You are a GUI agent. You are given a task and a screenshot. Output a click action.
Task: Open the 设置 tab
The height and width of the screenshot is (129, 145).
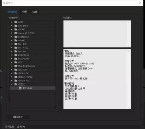24,12
